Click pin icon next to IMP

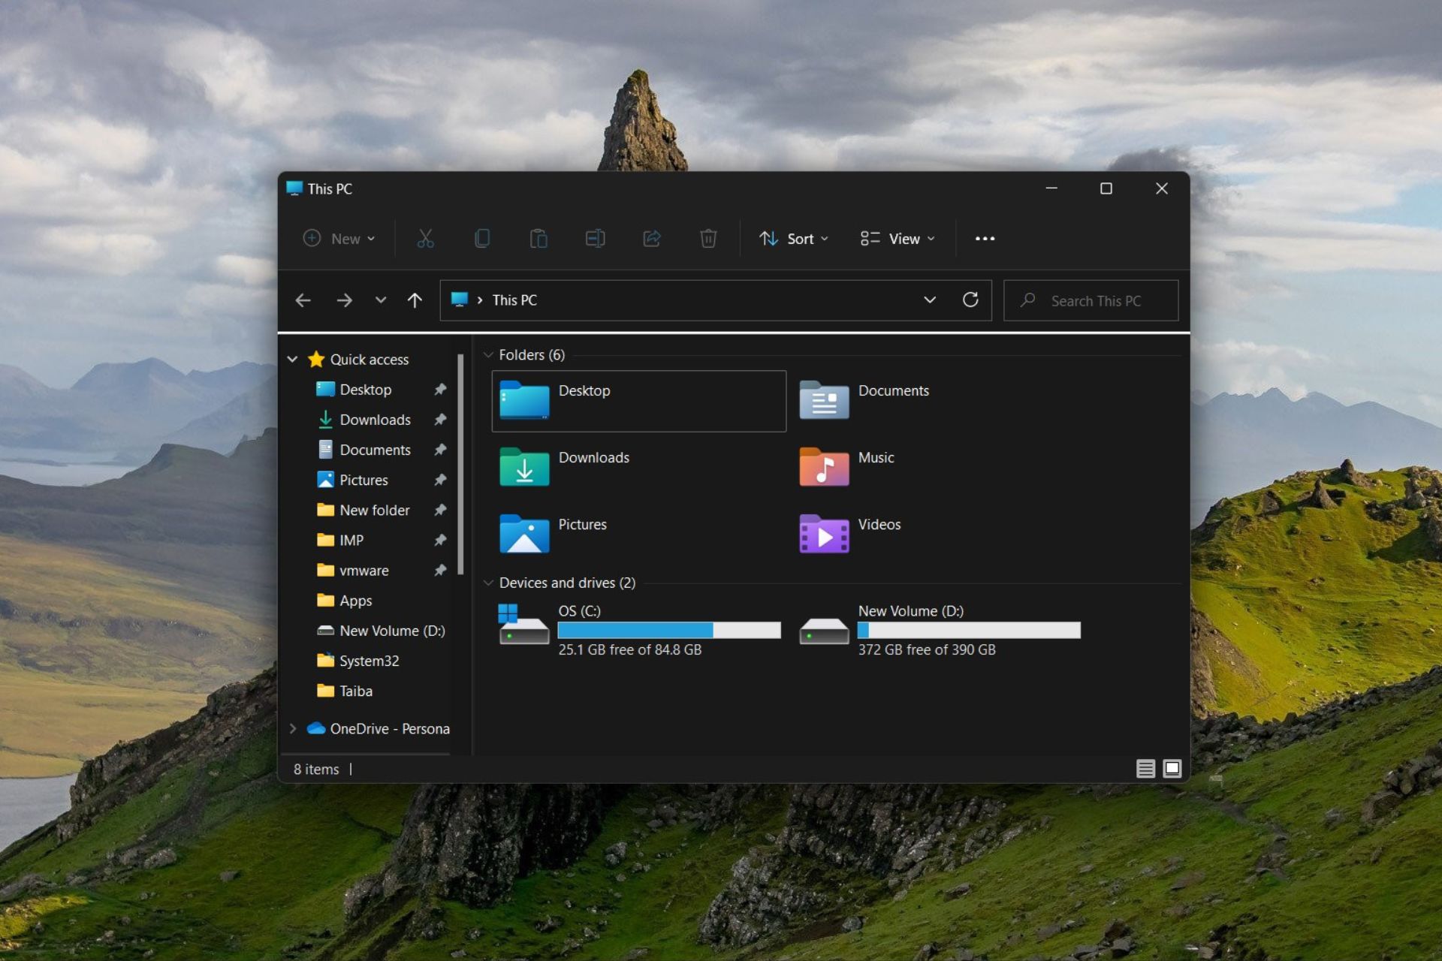coord(440,541)
